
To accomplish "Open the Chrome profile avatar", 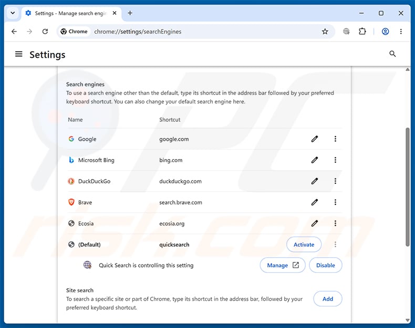I will tap(386, 31).
